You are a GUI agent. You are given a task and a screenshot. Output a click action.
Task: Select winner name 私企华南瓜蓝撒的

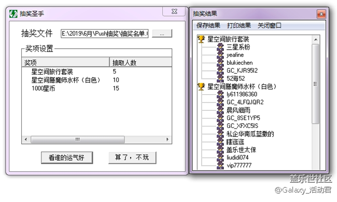(x=250, y=134)
